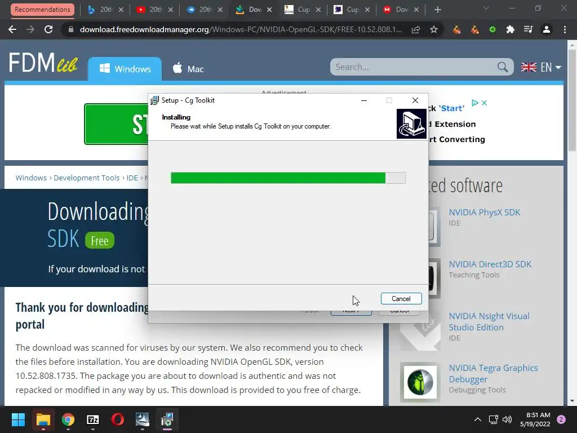Click the browser back arrow
The height and width of the screenshot is (433, 577).
click(12, 29)
